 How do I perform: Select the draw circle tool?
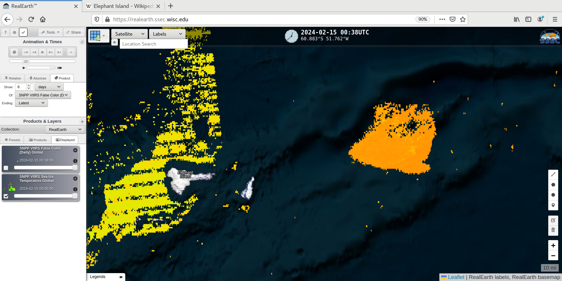pos(553,195)
